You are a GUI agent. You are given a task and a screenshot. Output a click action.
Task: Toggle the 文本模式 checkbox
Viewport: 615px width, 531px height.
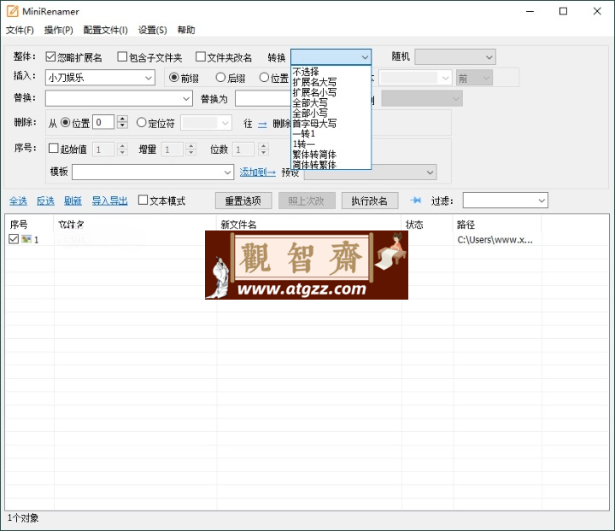tap(143, 201)
